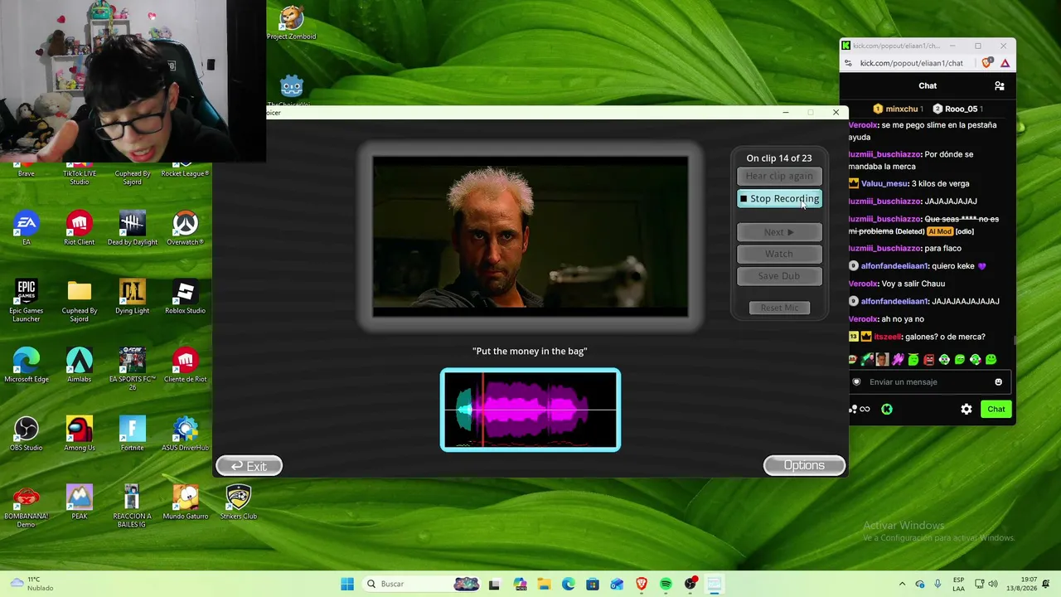Click Save Dub

pyautogui.click(x=779, y=276)
